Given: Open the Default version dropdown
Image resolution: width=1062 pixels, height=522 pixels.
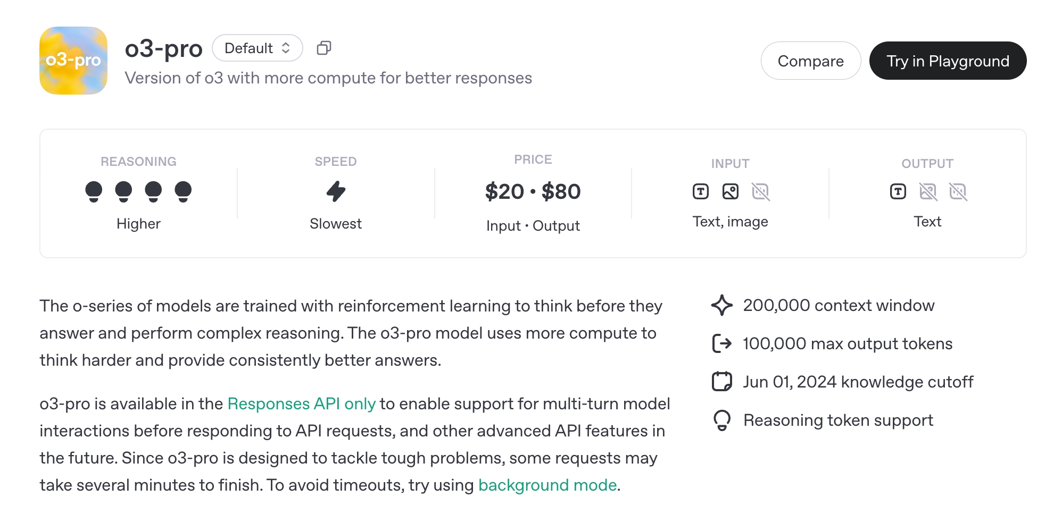Looking at the screenshot, I should click(x=257, y=48).
